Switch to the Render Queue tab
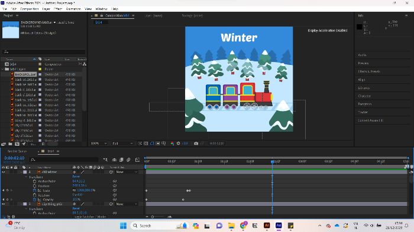Screen dimensions: 414x232 coord(17,151)
